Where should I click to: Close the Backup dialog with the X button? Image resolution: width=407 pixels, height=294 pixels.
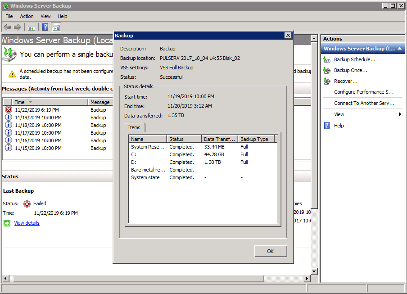[x=288, y=36]
